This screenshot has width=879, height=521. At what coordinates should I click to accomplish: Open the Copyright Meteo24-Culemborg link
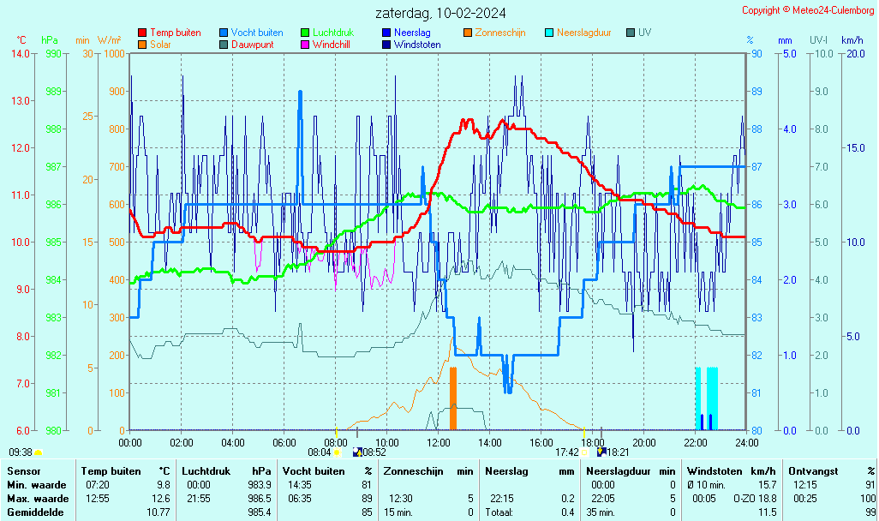[x=807, y=10]
